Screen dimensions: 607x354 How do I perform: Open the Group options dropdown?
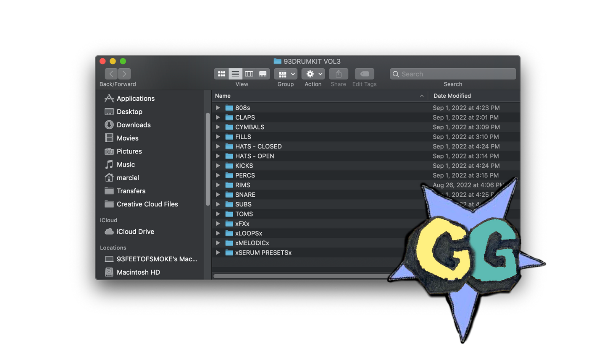click(x=286, y=74)
